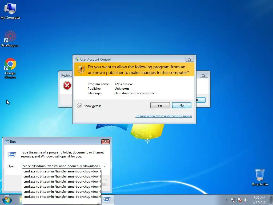The height and width of the screenshot is (205, 273).
Task: Click the UAC heading question text
Action: [138, 70]
